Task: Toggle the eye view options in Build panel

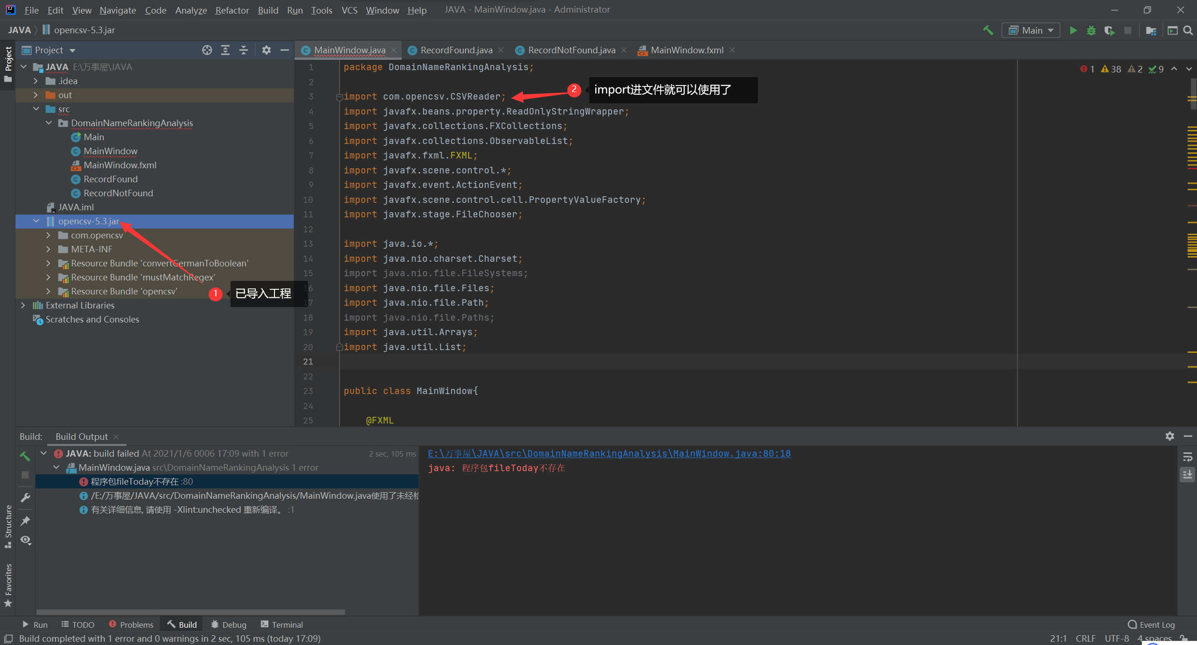Action: coord(25,540)
